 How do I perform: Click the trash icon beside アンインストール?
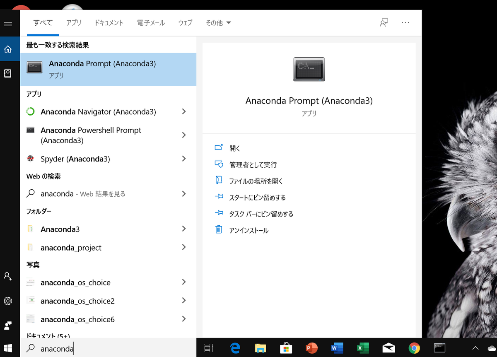[219, 229]
